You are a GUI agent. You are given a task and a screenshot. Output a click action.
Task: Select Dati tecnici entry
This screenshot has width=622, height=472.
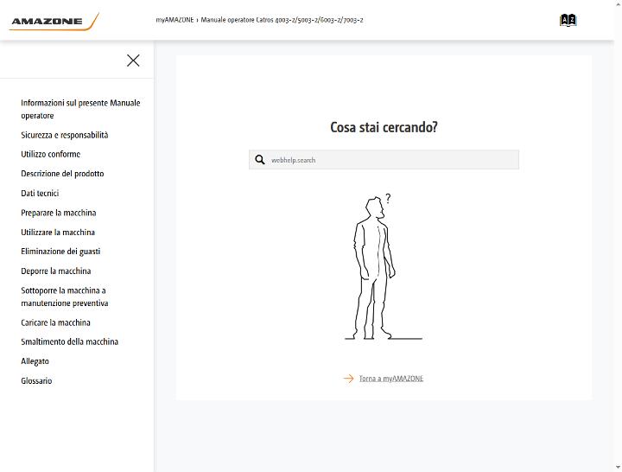coord(40,194)
